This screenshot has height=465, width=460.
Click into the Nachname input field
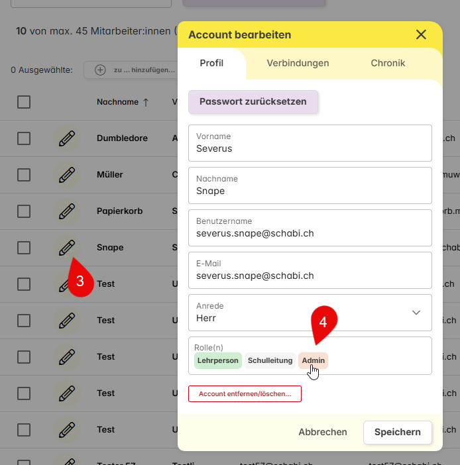(x=310, y=185)
